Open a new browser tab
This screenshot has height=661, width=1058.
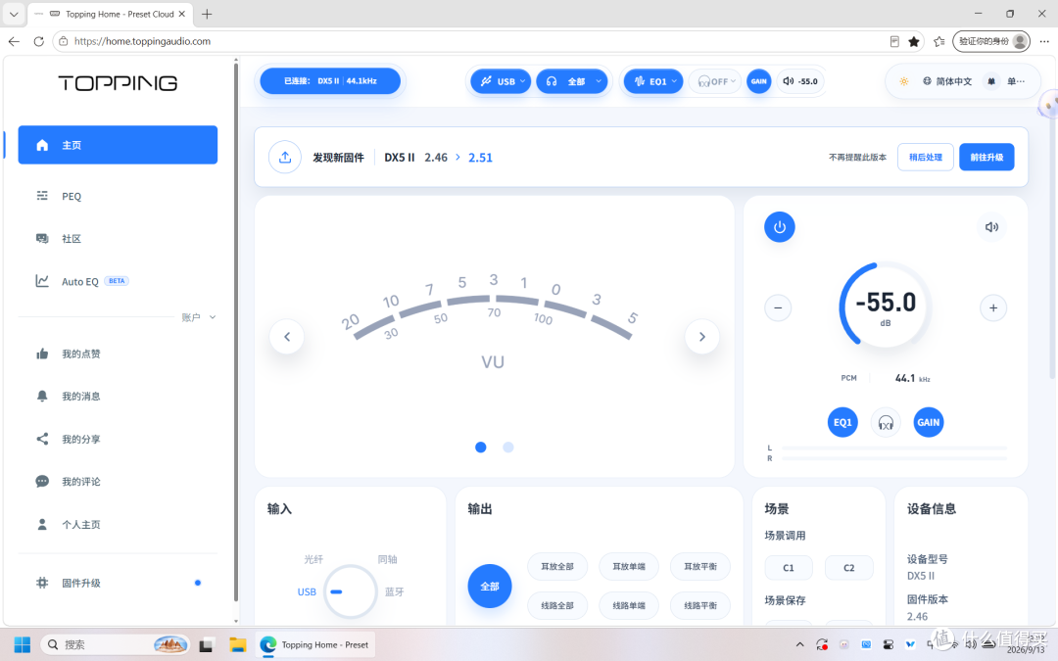coord(207,14)
